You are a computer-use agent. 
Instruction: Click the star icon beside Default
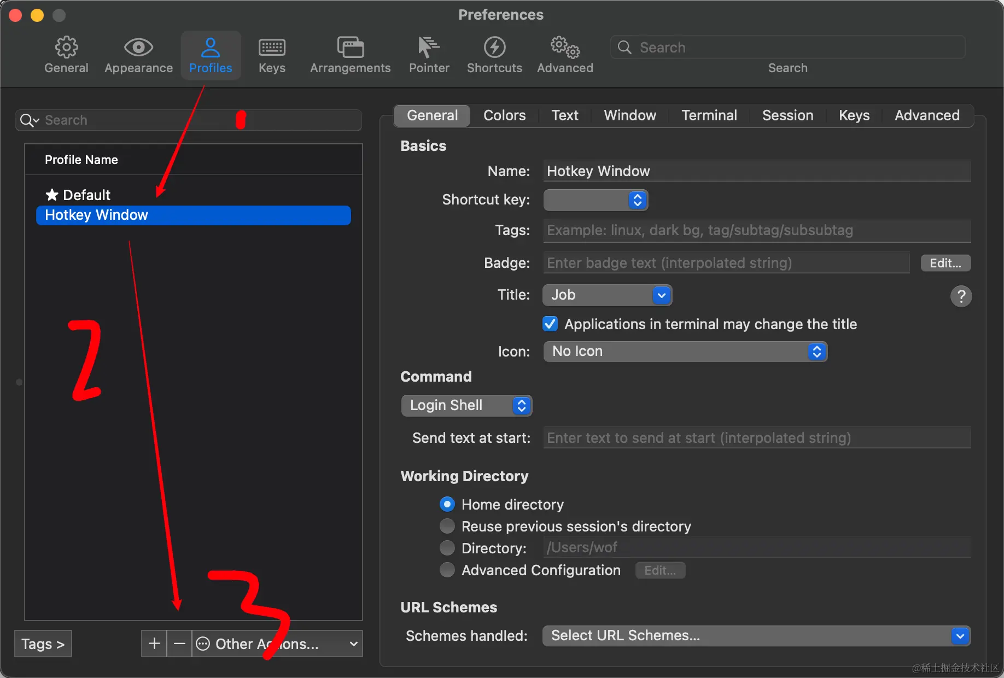pyautogui.click(x=52, y=195)
